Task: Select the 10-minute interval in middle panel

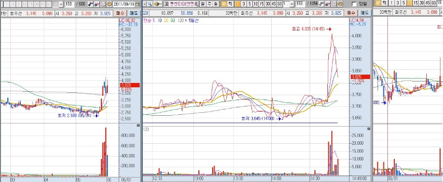Action: tap(255, 3)
